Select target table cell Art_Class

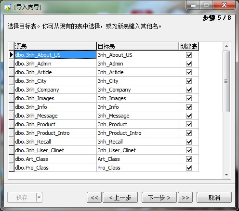tap(138, 159)
